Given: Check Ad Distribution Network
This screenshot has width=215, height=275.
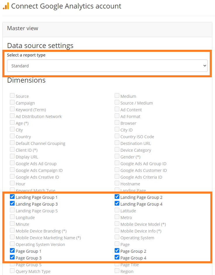Looking at the screenshot, I should click(x=12, y=116).
